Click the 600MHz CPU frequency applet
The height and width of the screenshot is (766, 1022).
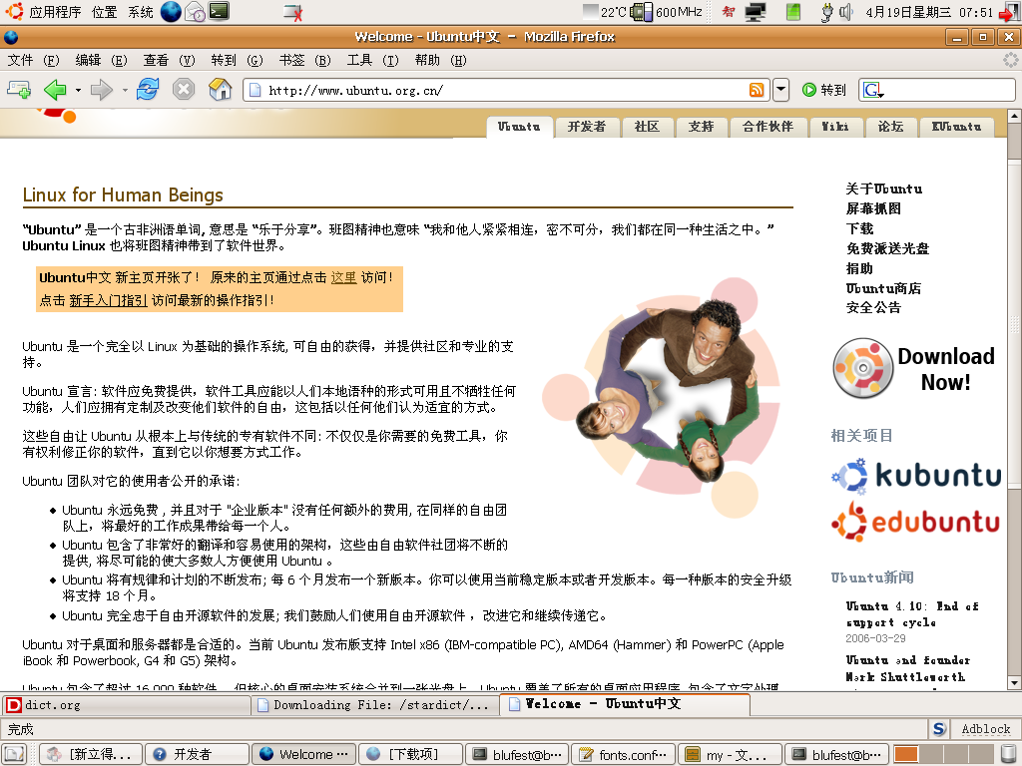click(x=666, y=12)
